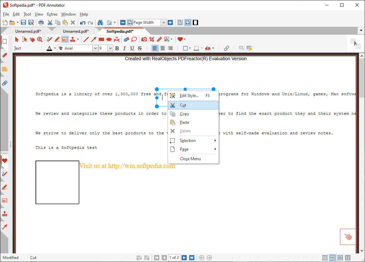Activate the Snapshot camera tool
The width and height of the screenshot is (365, 262).
[x=144, y=39]
